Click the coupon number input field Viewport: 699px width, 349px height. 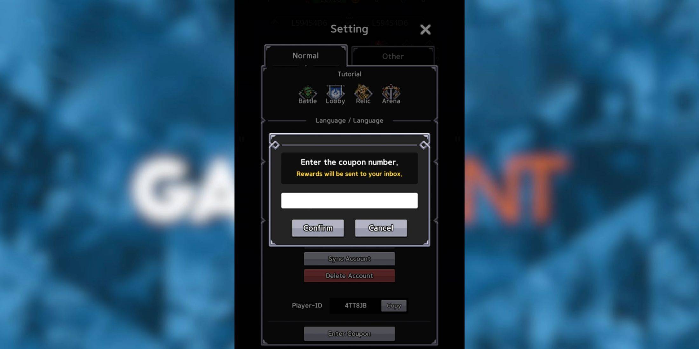point(349,200)
